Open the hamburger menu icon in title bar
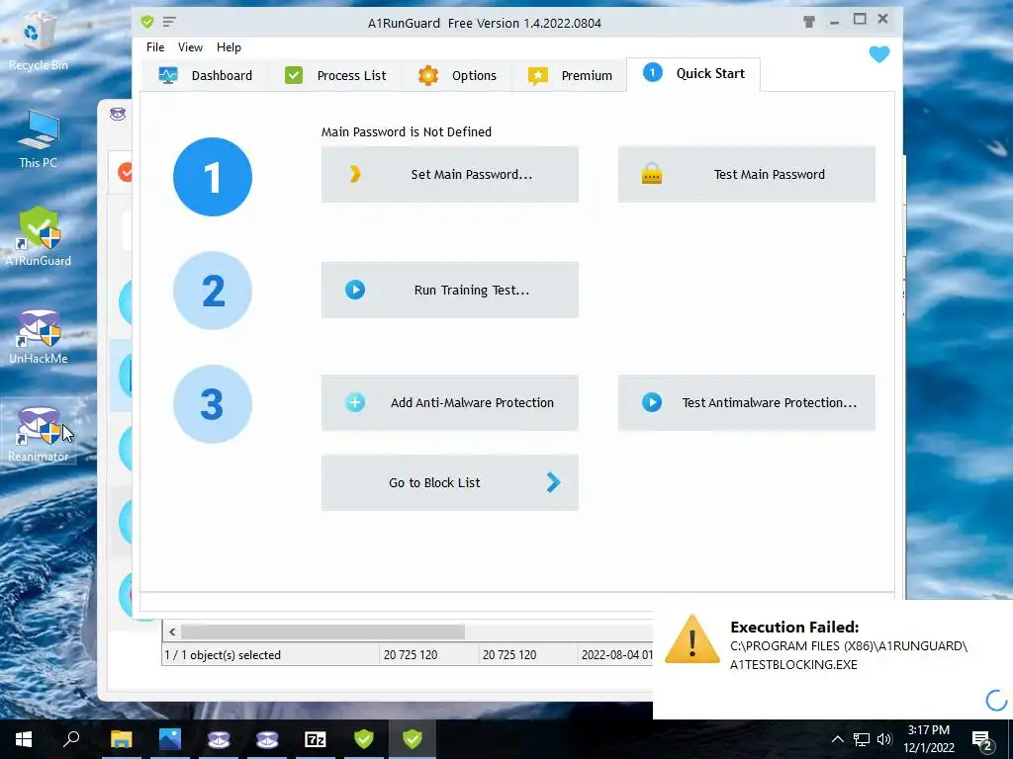The image size is (1013, 759). coord(169,22)
